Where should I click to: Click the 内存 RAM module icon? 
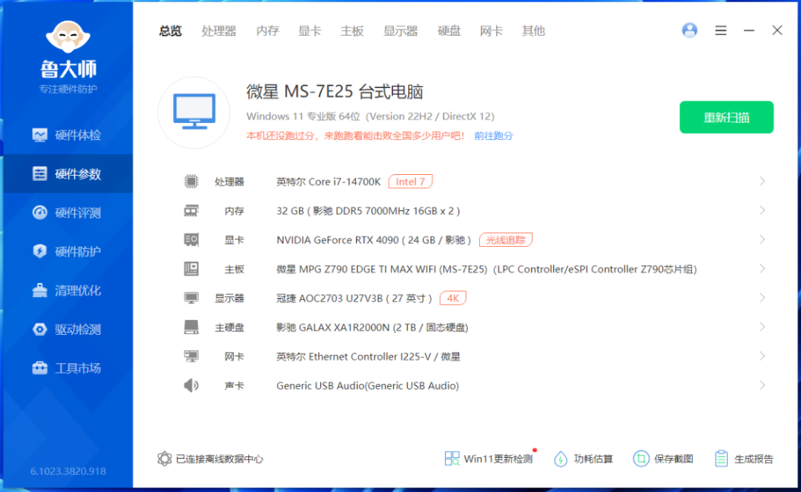pyautogui.click(x=191, y=210)
